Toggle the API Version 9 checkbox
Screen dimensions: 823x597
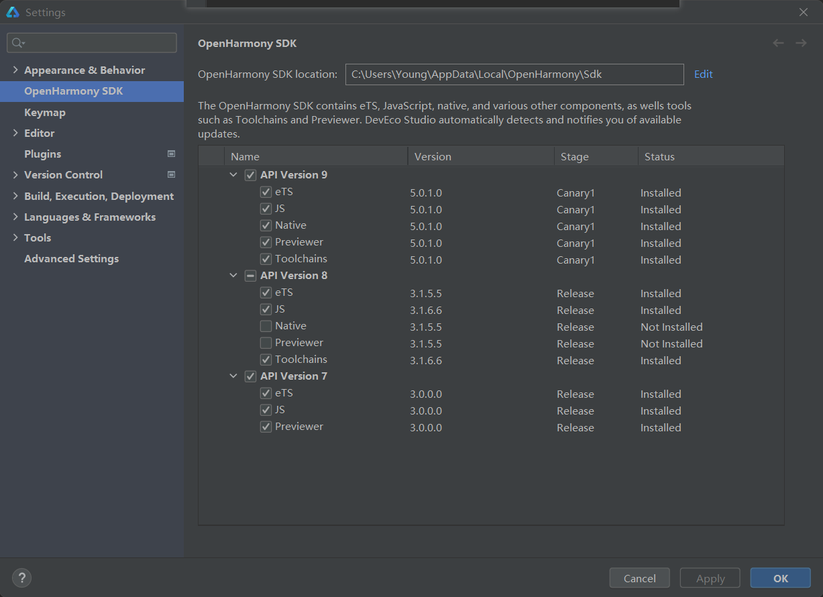(250, 175)
